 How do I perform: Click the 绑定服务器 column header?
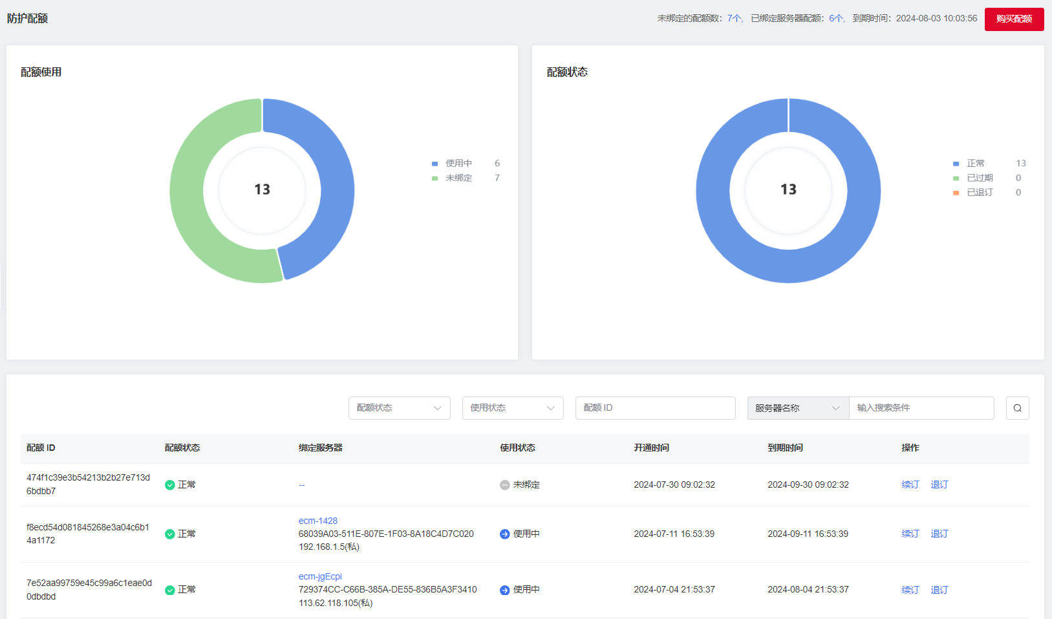(x=321, y=448)
